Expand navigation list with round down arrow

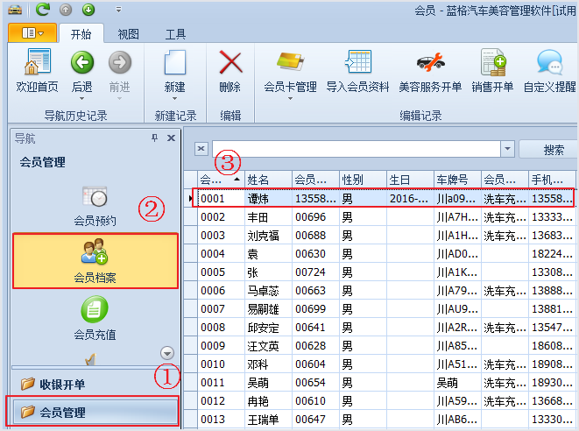coord(168,352)
